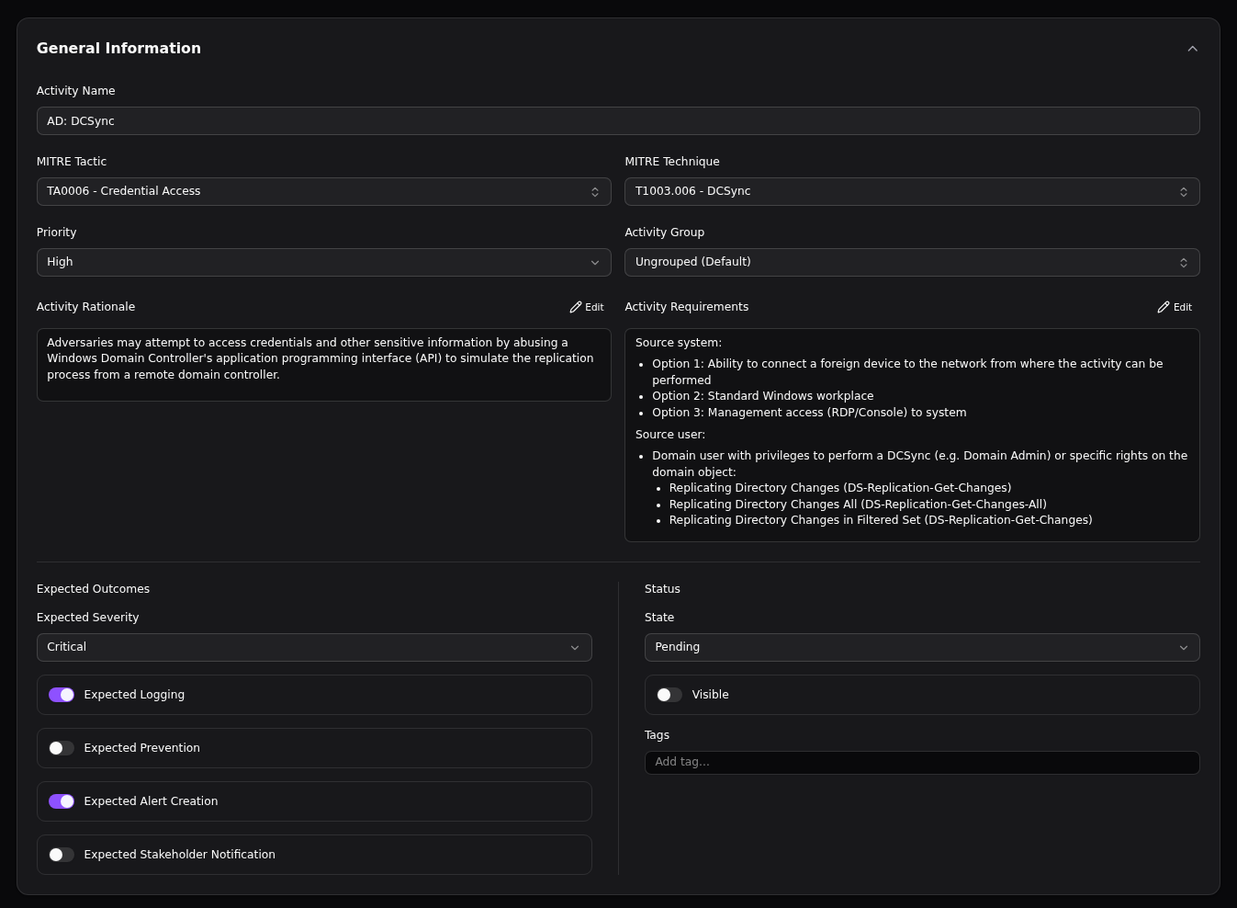The height and width of the screenshot is (908, 1237).
Task: Click the General Information section heading
Action: point(118,49)
